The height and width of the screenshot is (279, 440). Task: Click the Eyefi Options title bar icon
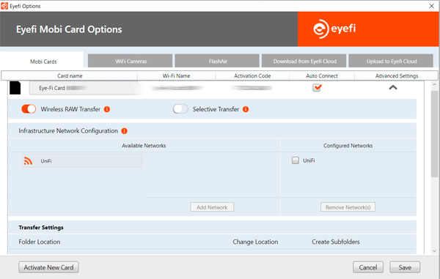click(x=4, y=6)
